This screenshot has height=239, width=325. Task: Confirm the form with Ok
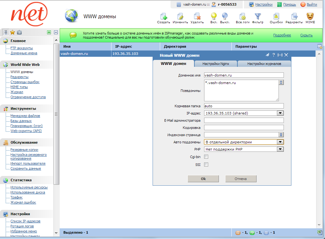[203, 178]
